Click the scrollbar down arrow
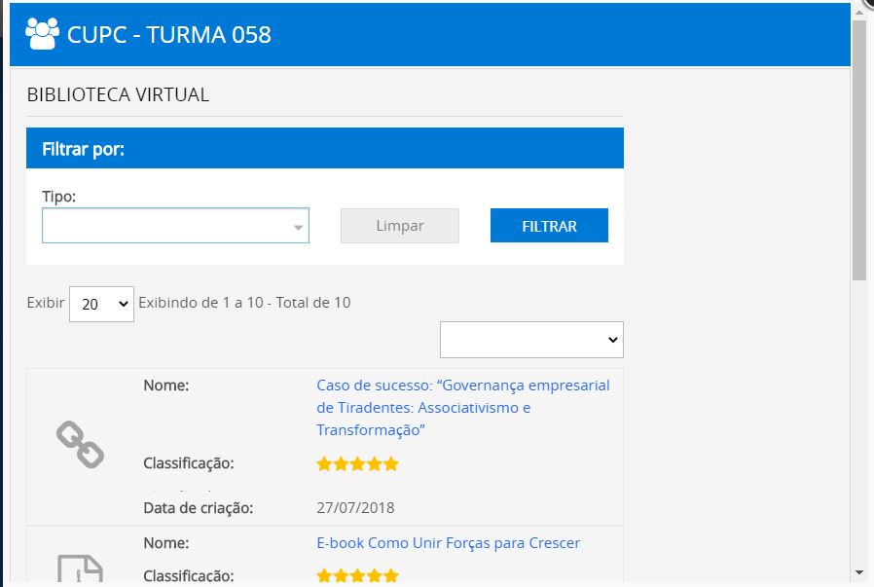 858,571
